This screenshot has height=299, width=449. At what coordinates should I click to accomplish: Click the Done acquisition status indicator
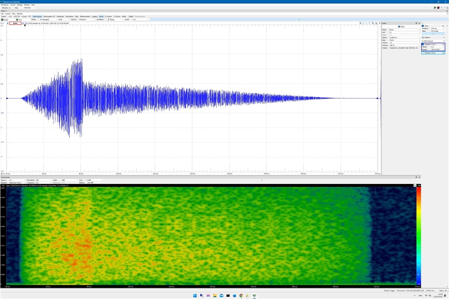[x=15, y=23]
